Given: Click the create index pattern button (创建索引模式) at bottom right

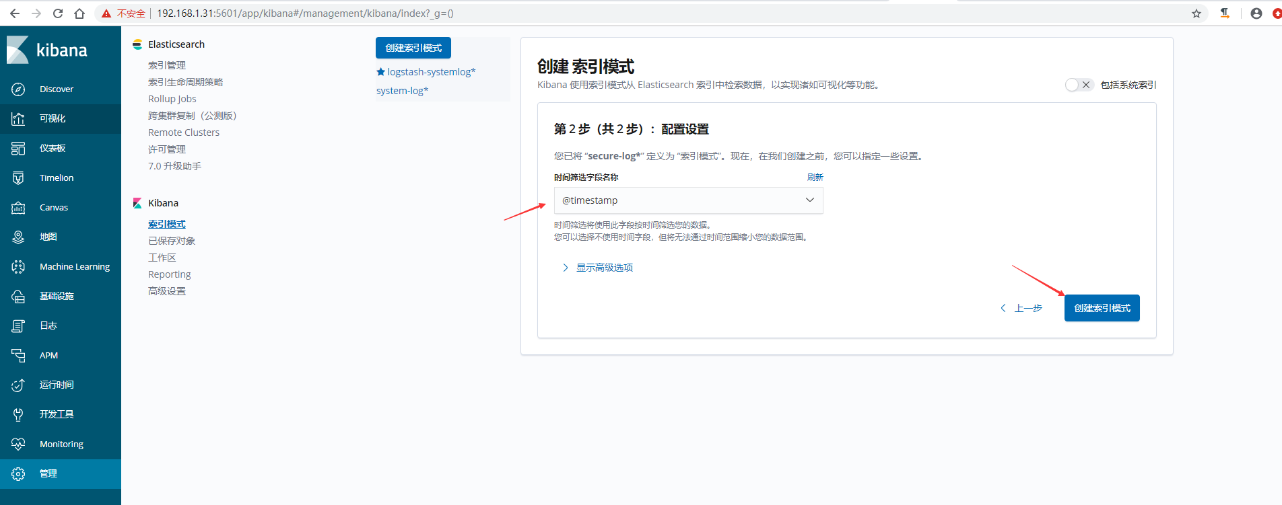Looking at the screenshot, I should [x=1102, y=308].
